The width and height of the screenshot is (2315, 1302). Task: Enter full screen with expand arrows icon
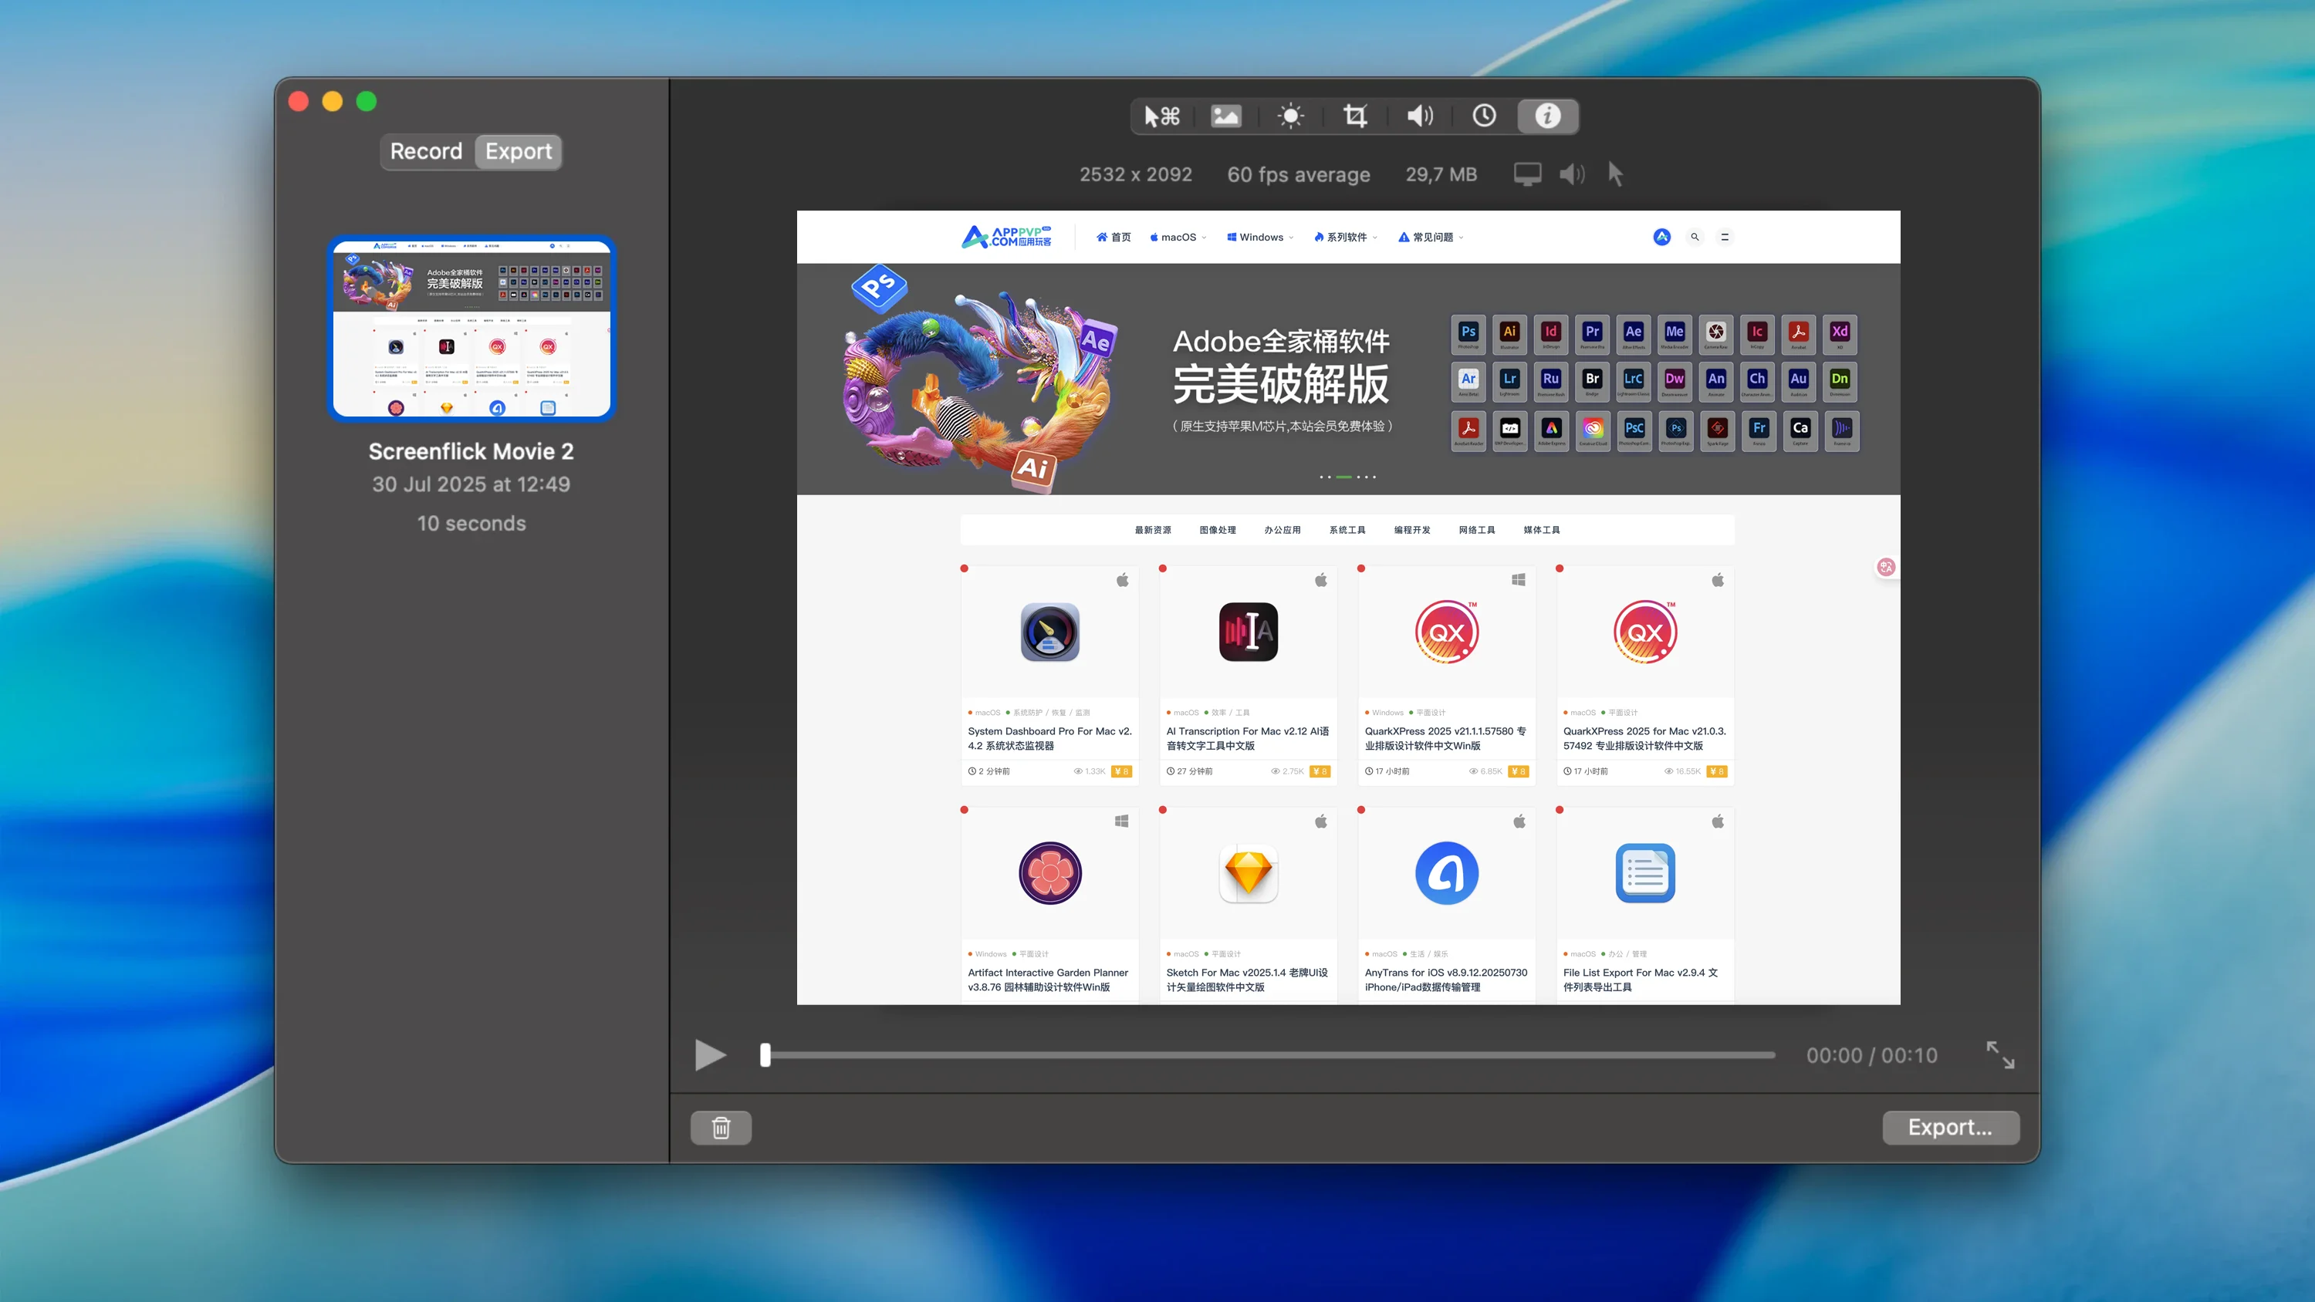[x=1999, y=1055]
